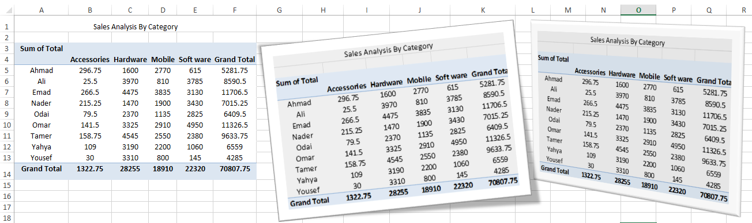The image size is (752, 223).
Task: Click the 8590.5 cell in column F
Action: (234, 81)
